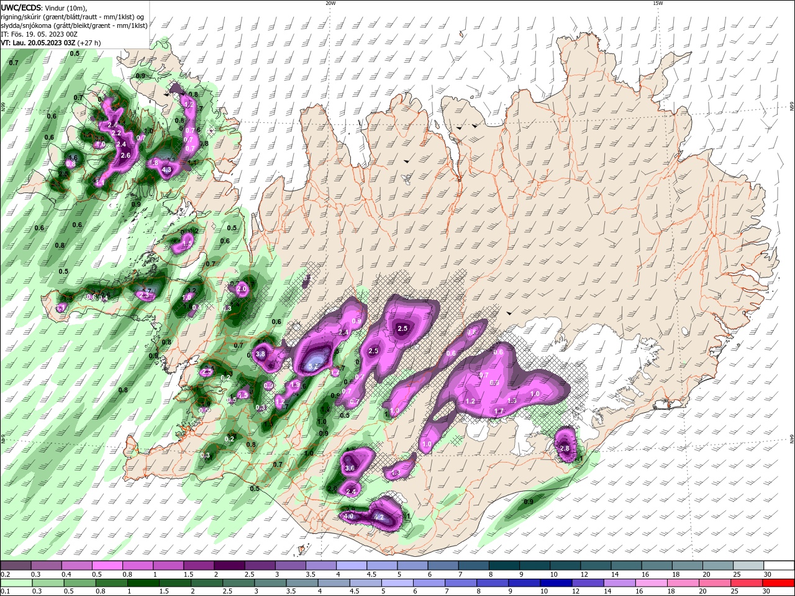
Task: Select the crimson 25 mm rain swatch
Action: click(748, 584)
